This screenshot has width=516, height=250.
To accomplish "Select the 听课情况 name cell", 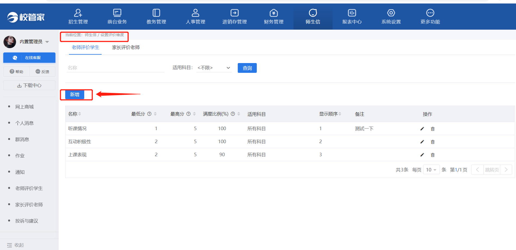I will [x=77, y=129].
